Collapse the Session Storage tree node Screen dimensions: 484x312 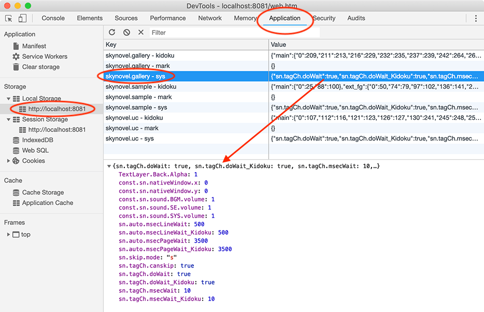(8, 119)
